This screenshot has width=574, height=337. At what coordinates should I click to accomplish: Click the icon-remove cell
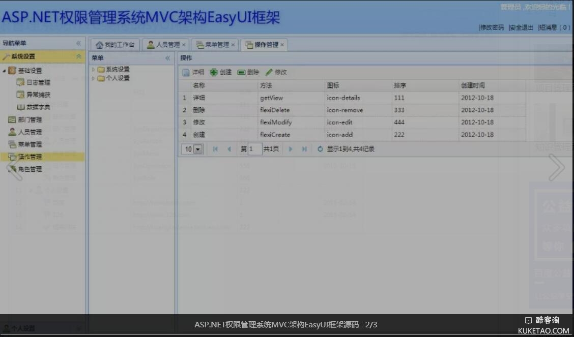click(358, 110)
